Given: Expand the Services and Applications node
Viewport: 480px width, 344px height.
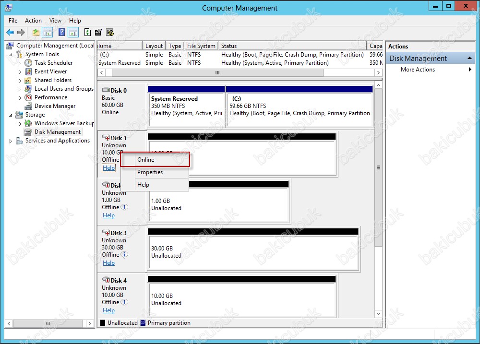Looking at the screenshot, I should point(11,141).
